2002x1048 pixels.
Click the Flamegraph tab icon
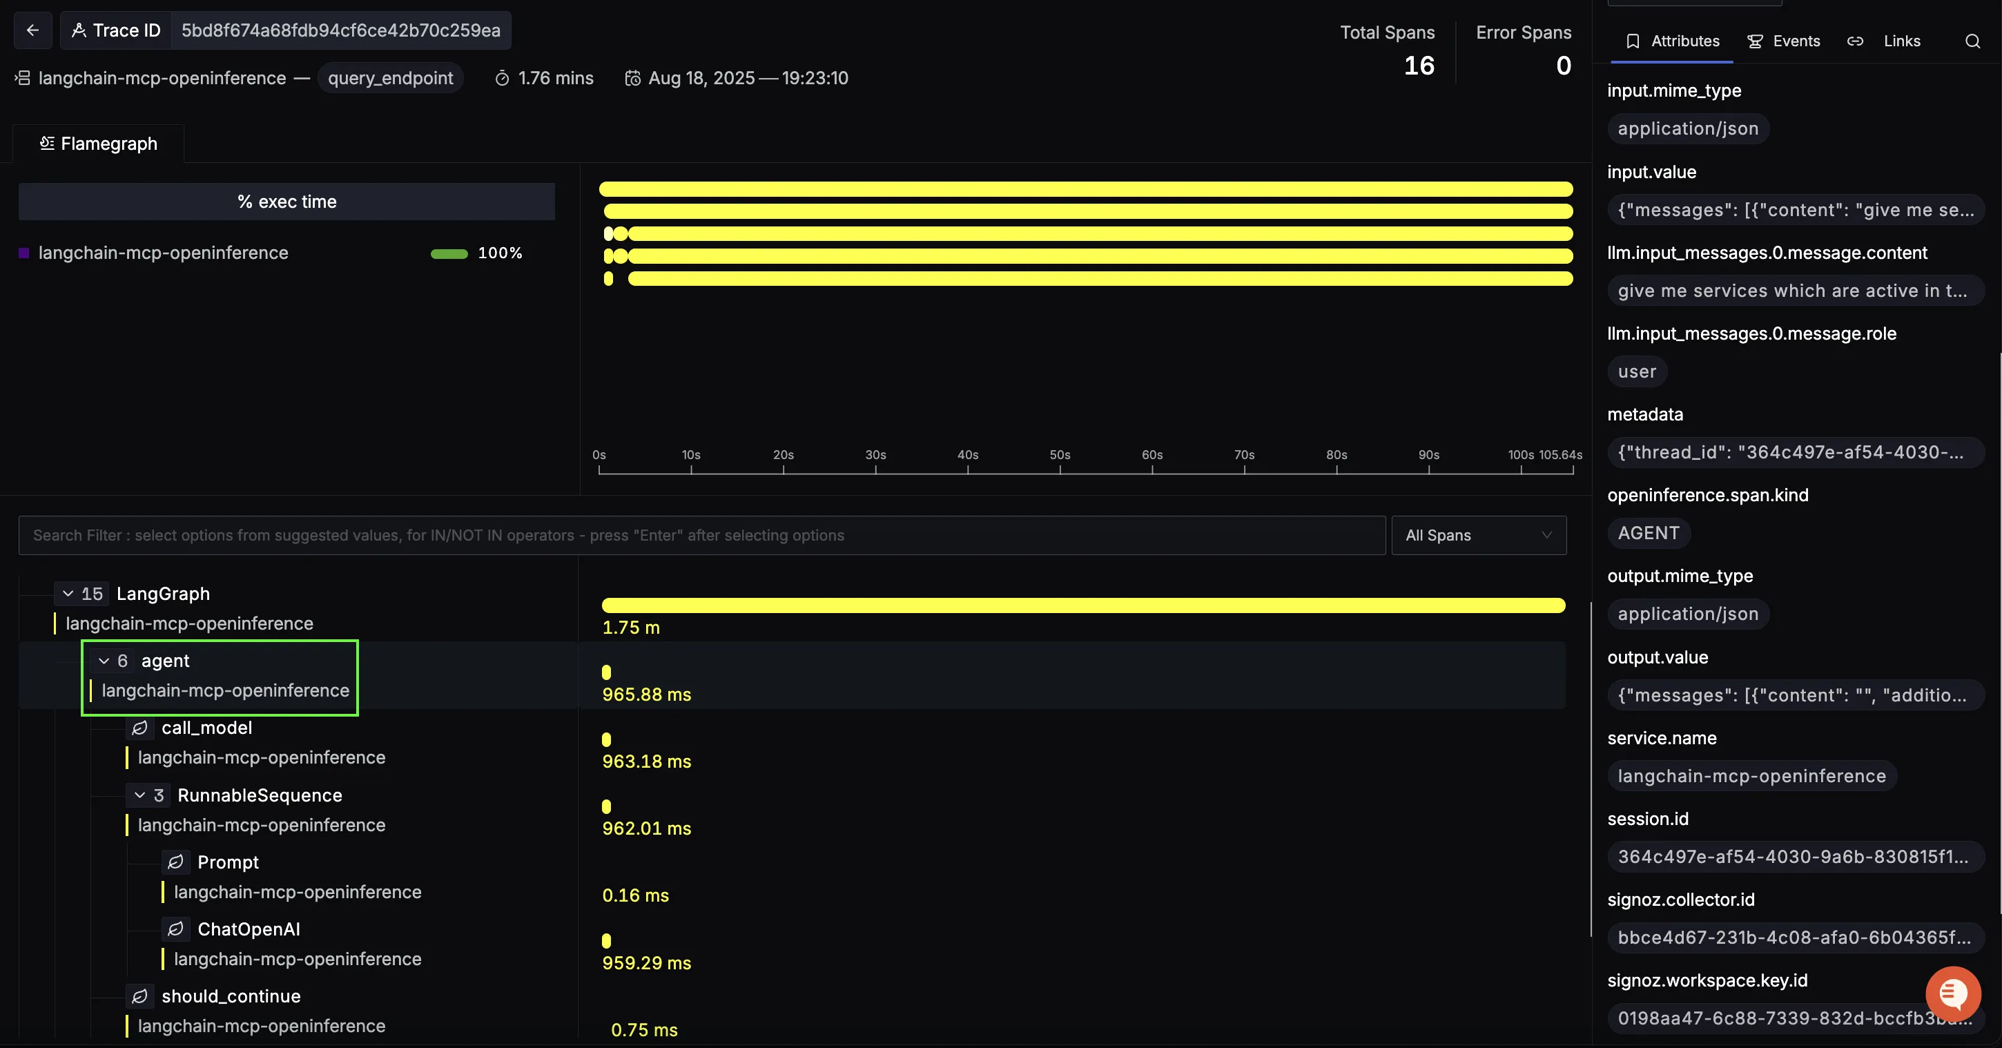coord(47,143)
